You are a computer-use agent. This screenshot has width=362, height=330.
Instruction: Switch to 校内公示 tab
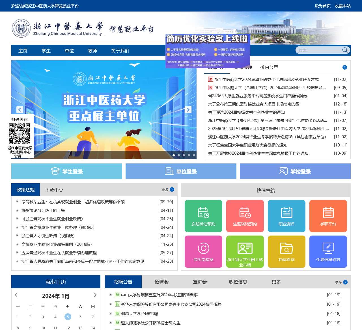pos(269,67)
